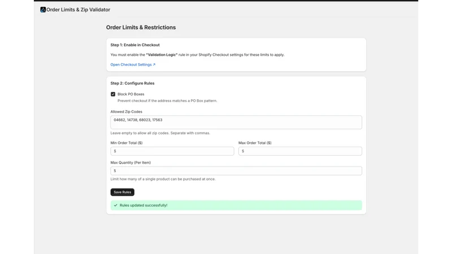Click the 'Limit how many of a single product' hint

163,179
